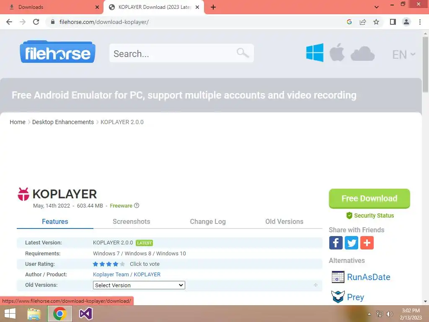Open Chrome three-dot menu
The width and height of the screenshot is (429, 322).
point(420,22)
